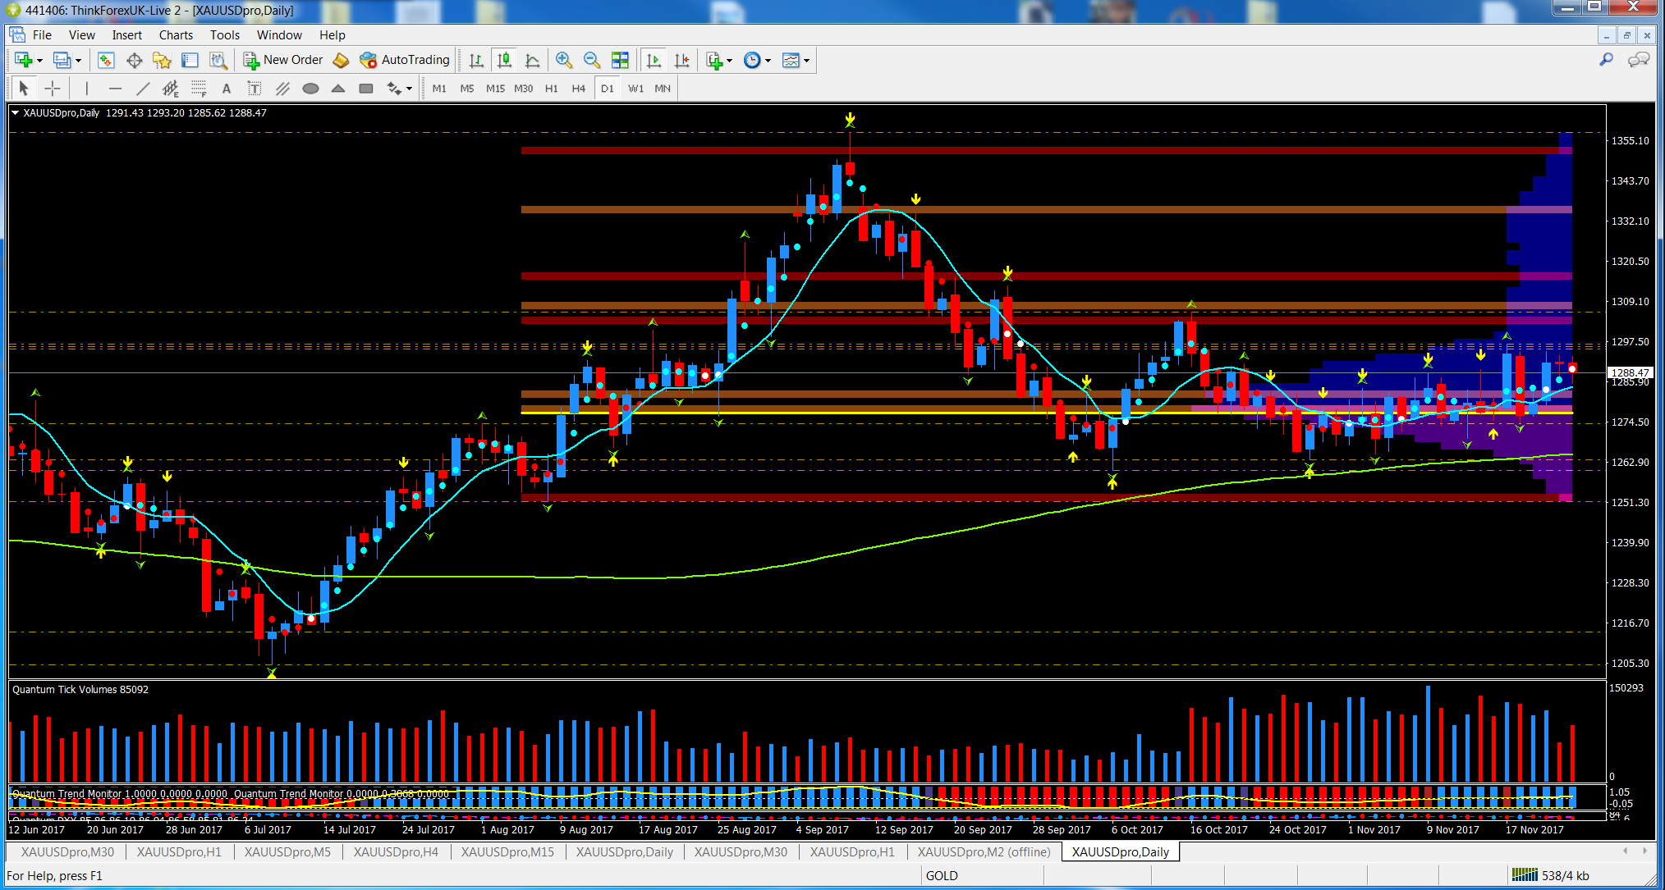Viewport: 1665px width, 890px height.
Task: Open MetaEditor via the yellow book icon
Action: (342, 60)
